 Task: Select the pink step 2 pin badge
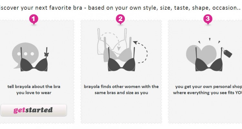pos(120,19)
